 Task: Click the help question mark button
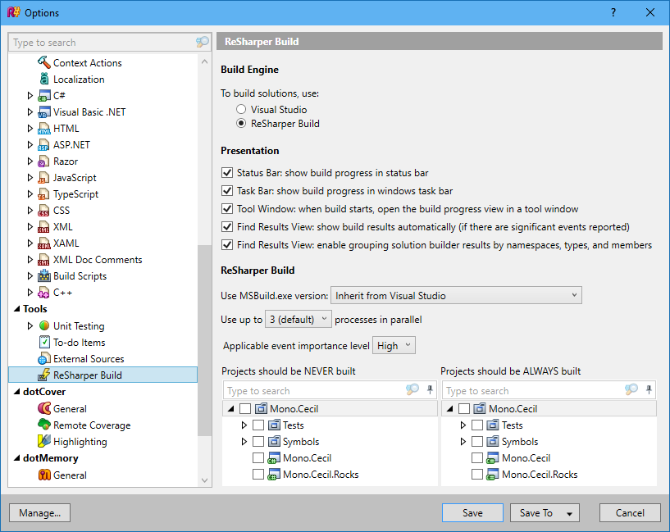tap(613, 13)
